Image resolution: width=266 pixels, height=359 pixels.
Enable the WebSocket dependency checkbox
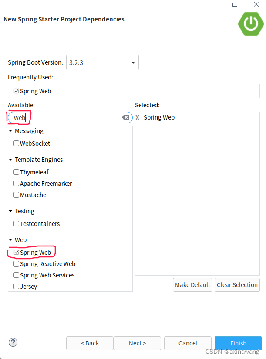point(16,143)
